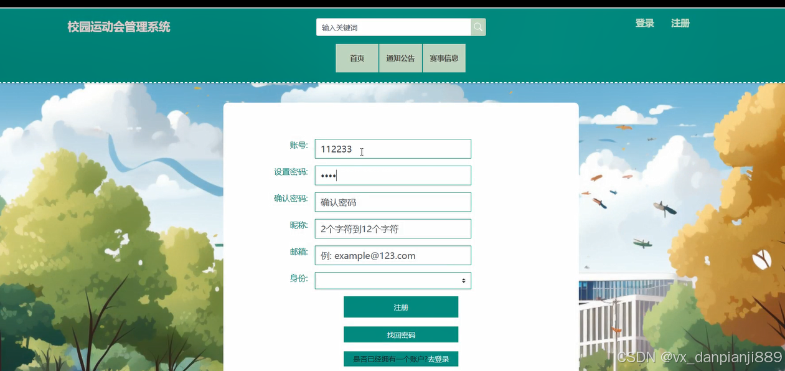
Task: Click the 邮箱 input field
Action: click(x=393, y=255)
